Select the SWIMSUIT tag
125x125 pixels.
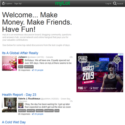click(x=49, y=111)
